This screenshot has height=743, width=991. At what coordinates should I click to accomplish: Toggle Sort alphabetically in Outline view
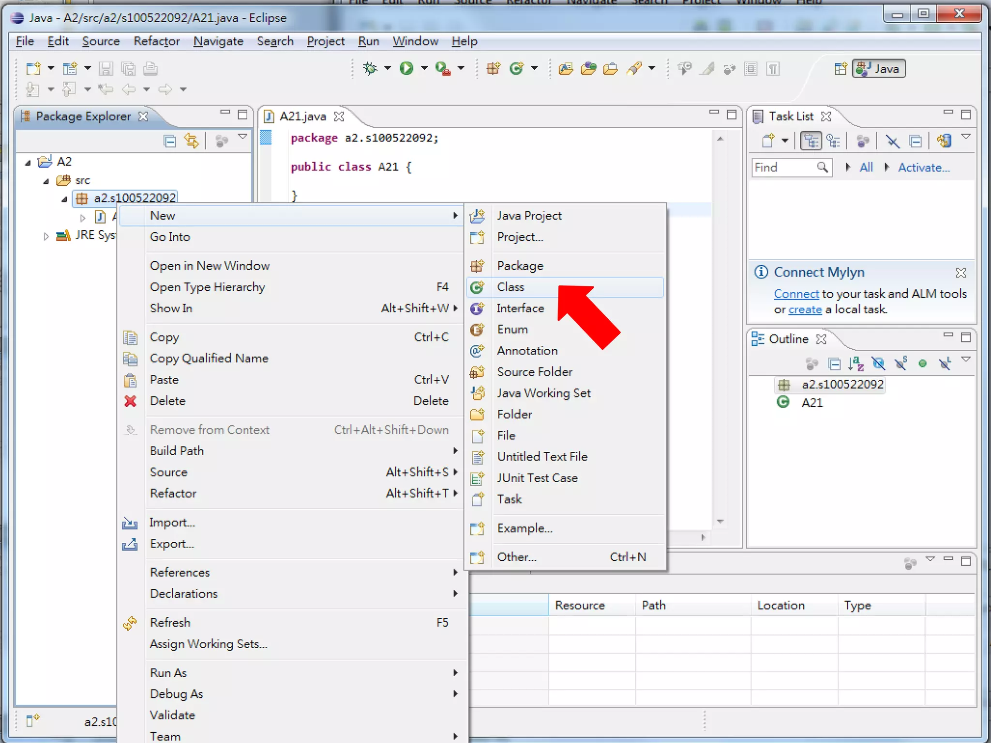856,363
